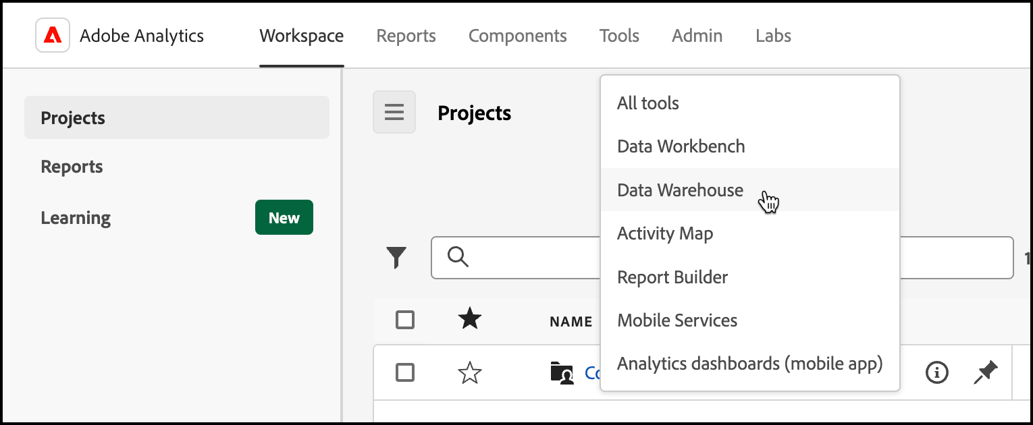The image size is (1033, 425).
Task: Click the Projects page heading
Action: (475, 113)
